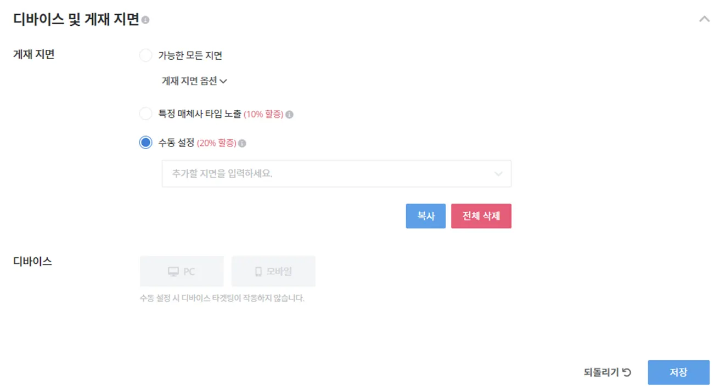Screen dimensions: 720x391
Task: Select the 특정 매체사 타입 노출 radio button
Action: click(145, 114)
